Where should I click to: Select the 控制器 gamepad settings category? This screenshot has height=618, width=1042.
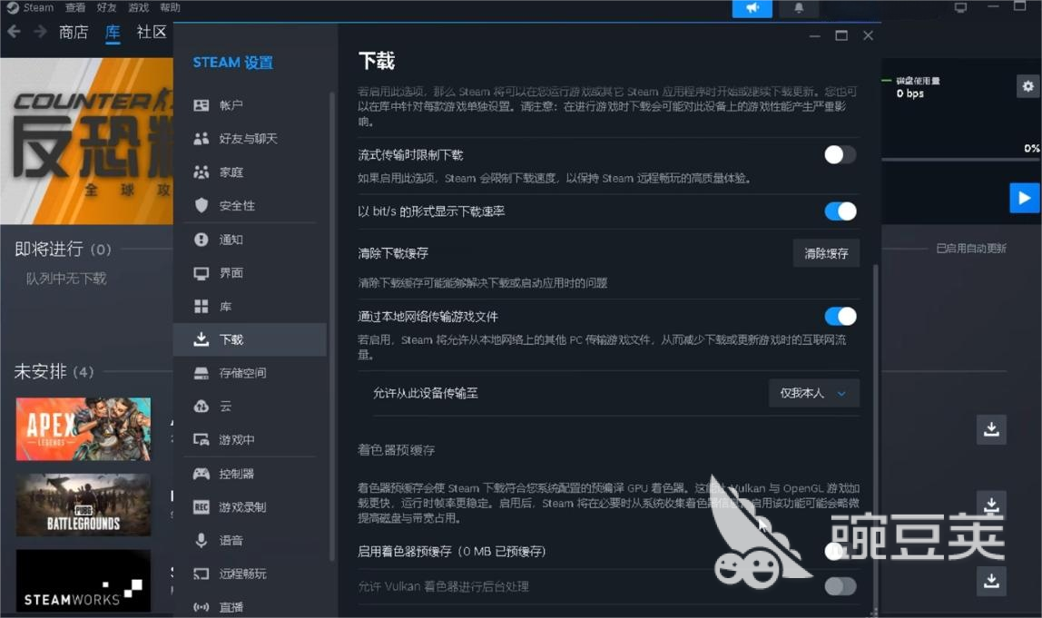(x=236, y=474)
